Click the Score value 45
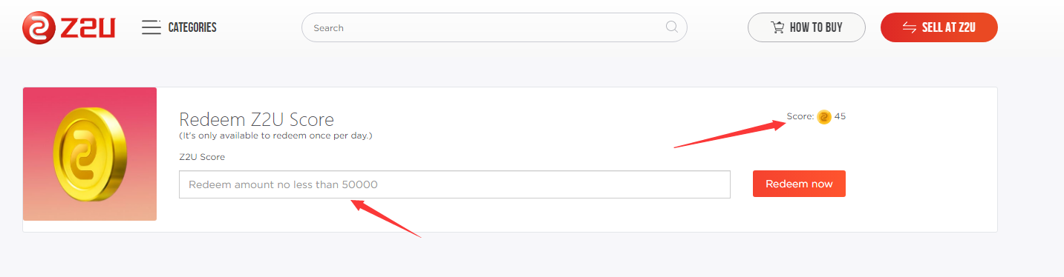 coord(841,116)
